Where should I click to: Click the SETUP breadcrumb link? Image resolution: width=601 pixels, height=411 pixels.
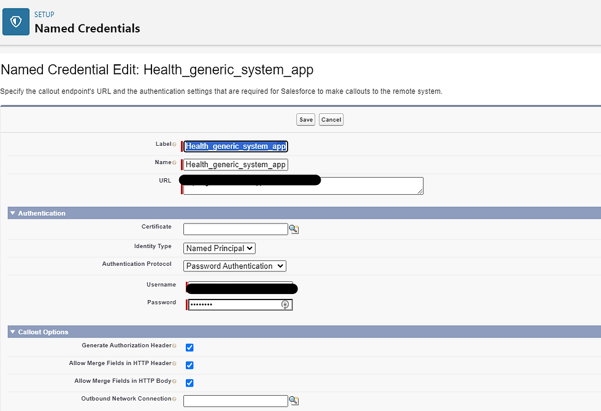pos(44,15)
